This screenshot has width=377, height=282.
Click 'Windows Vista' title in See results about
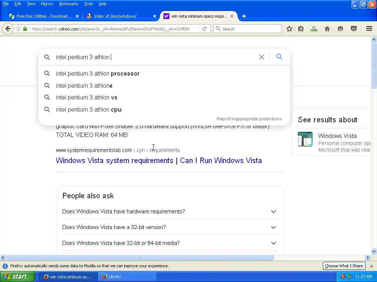[337, 136]
